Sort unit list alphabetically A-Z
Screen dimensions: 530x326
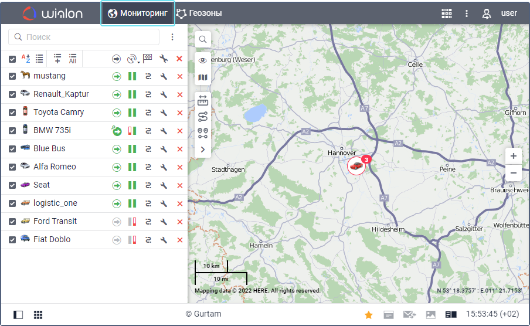pos(26,59)
